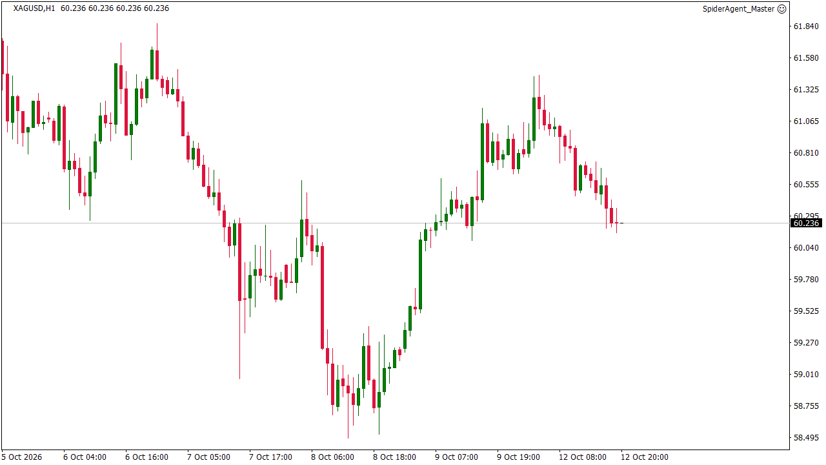Click the 5 Oct 2026 date label

click(x=22, y=457)
